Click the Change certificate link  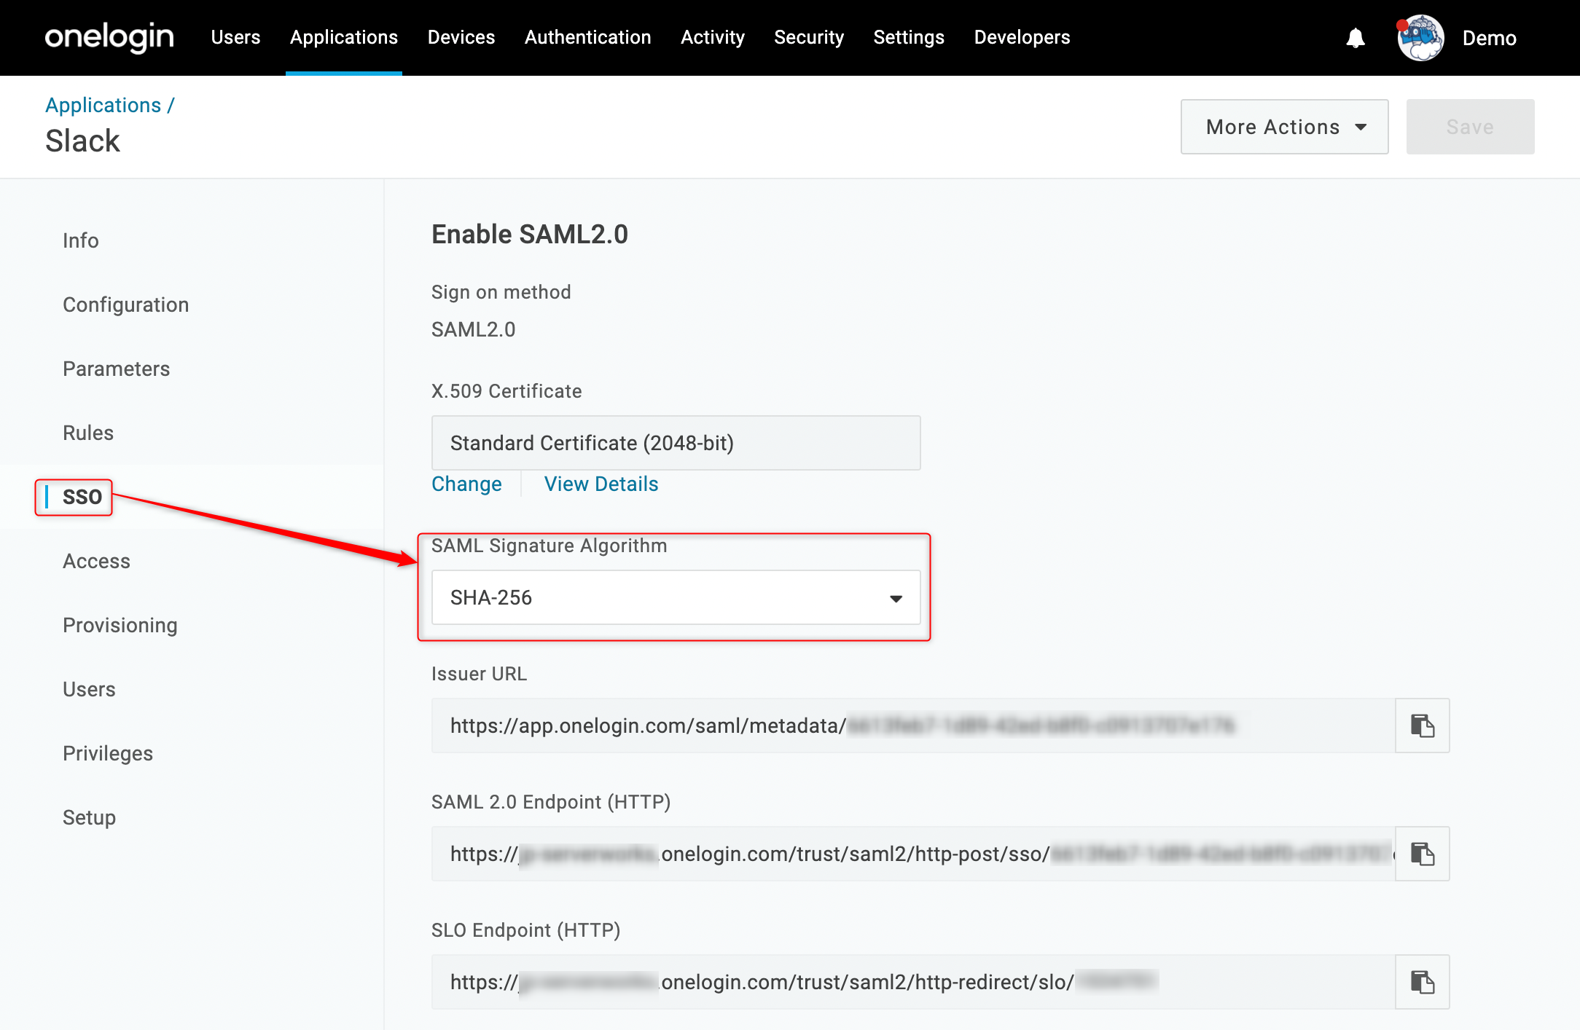(x=466, y=484)
